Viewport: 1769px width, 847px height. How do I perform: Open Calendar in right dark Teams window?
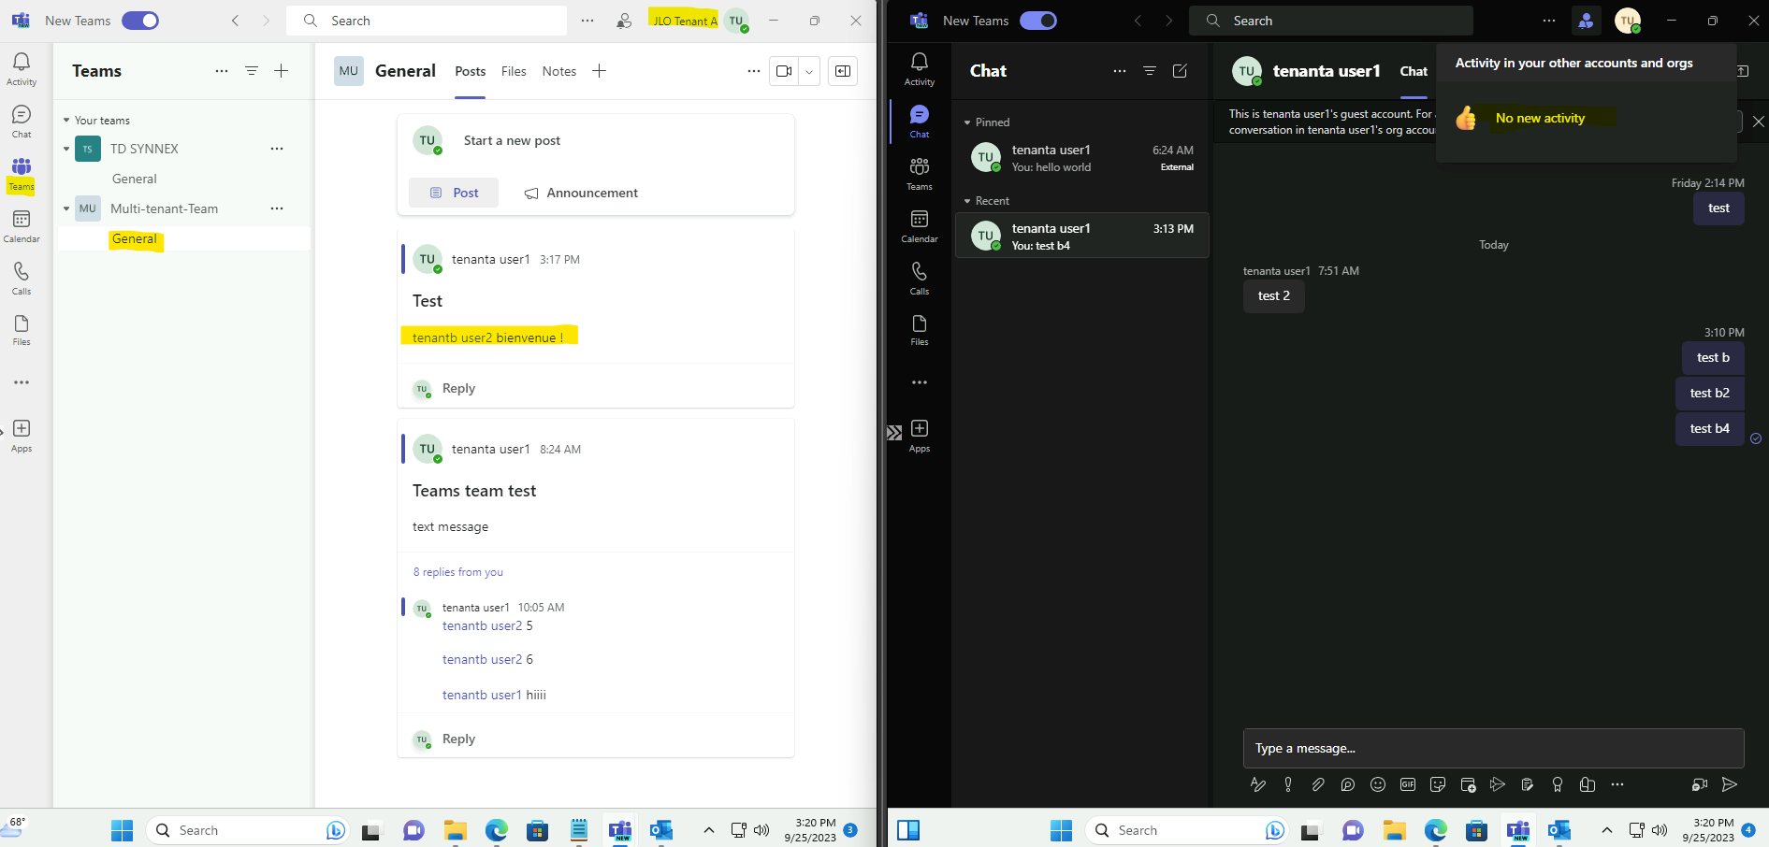coord(920,226)
